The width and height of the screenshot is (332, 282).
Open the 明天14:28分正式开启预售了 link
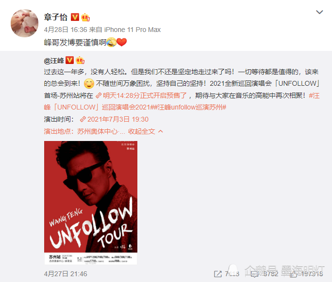point(141,95)
